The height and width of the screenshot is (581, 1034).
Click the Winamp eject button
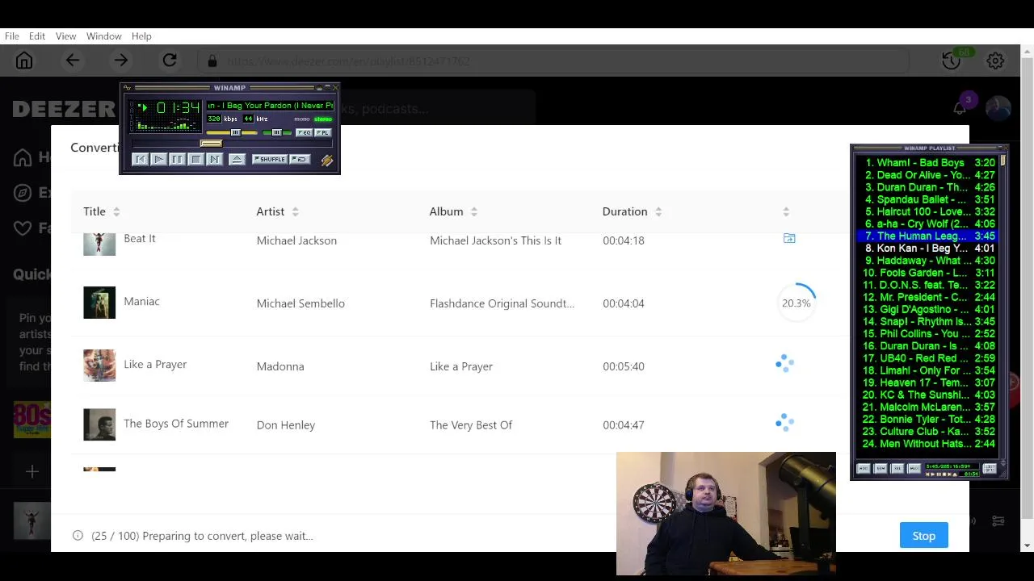(x=237, y=159)
